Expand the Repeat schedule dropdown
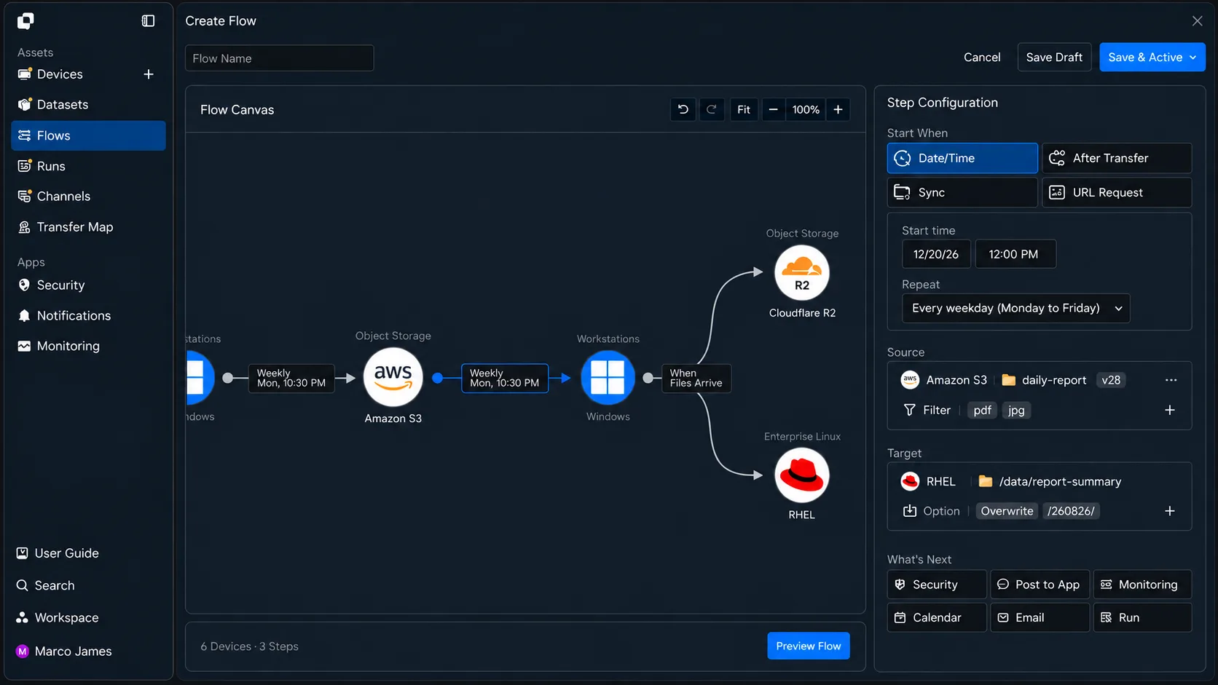Viewport: 1218px width, 685px height. tap(1015, 308)
